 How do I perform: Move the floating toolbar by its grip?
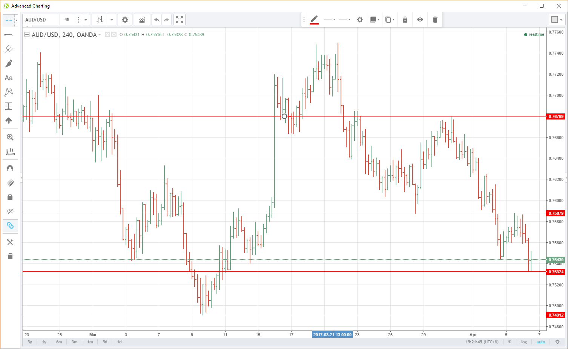304,20
